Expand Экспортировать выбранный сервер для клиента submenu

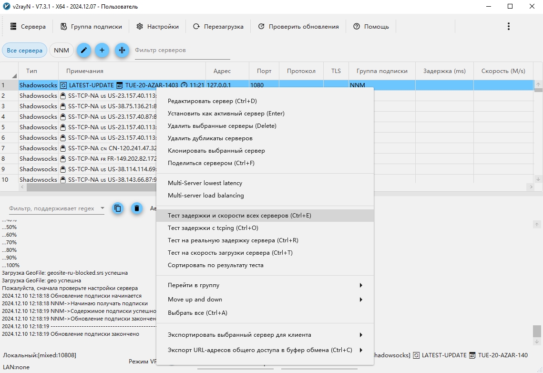(265, 335)
